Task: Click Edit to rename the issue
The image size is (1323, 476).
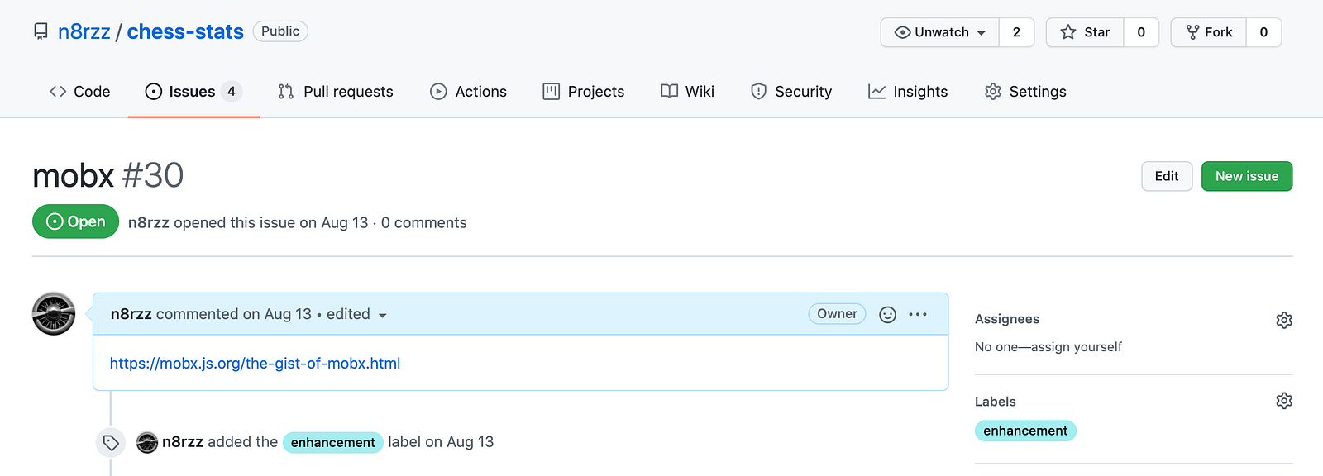Action: (x=1167, y=176)
